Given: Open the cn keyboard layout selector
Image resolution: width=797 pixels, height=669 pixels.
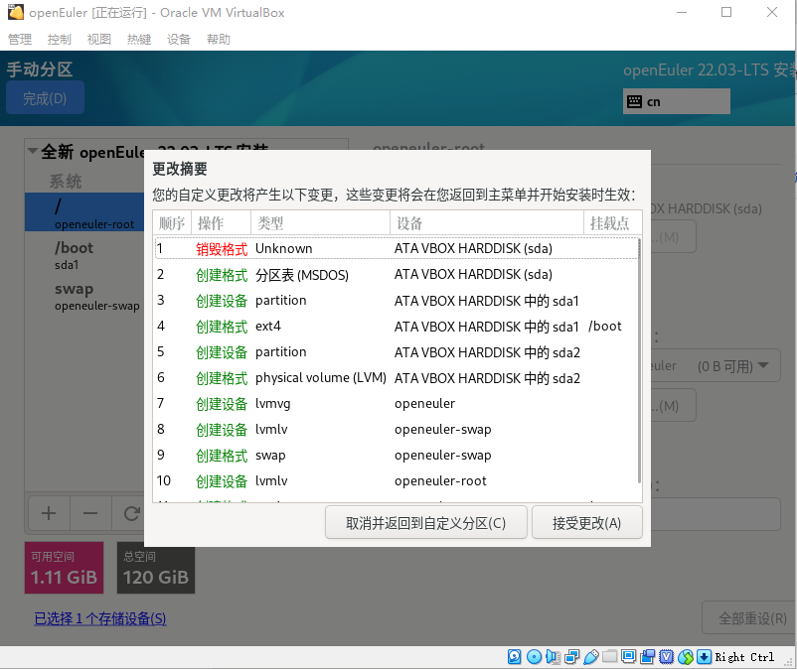Looking at the screenshot, I should tap(677, 100).
